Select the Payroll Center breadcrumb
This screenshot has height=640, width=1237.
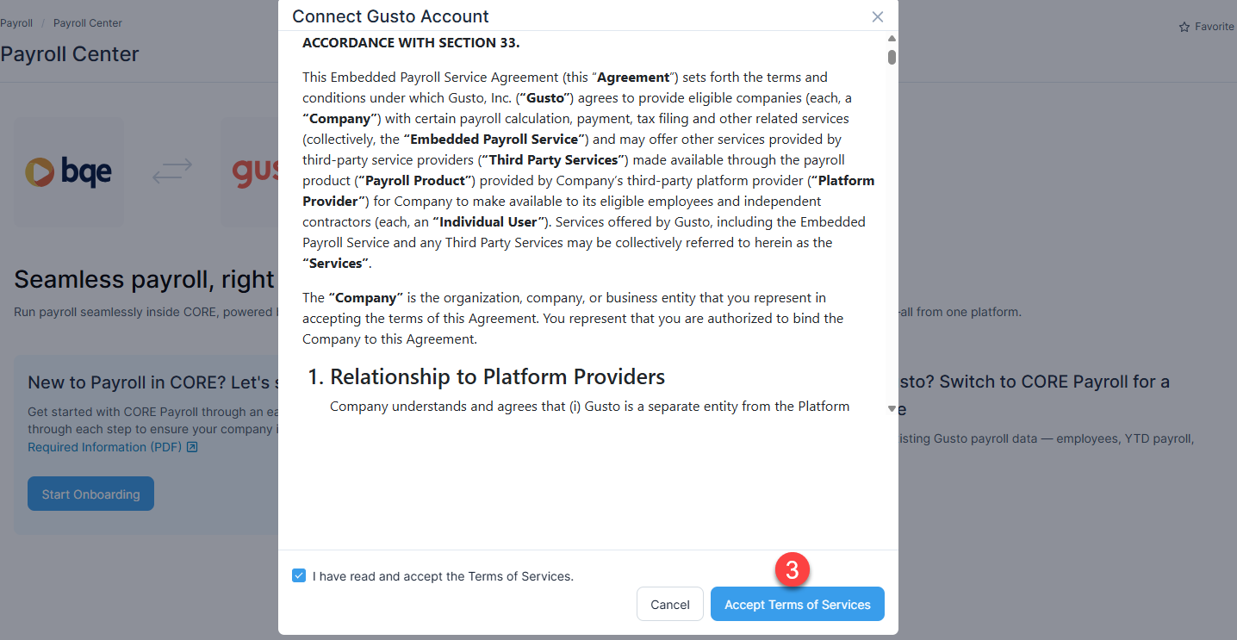[88, 23]
